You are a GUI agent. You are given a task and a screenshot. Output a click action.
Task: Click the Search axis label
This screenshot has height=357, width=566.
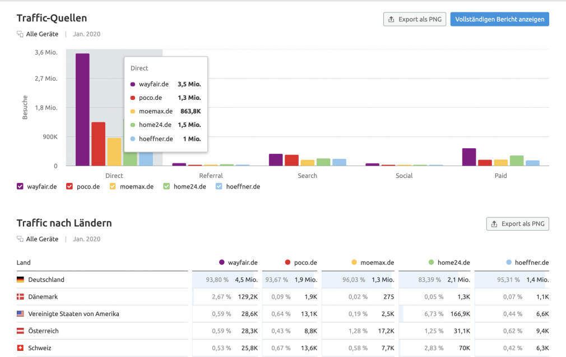coord(307,176)
